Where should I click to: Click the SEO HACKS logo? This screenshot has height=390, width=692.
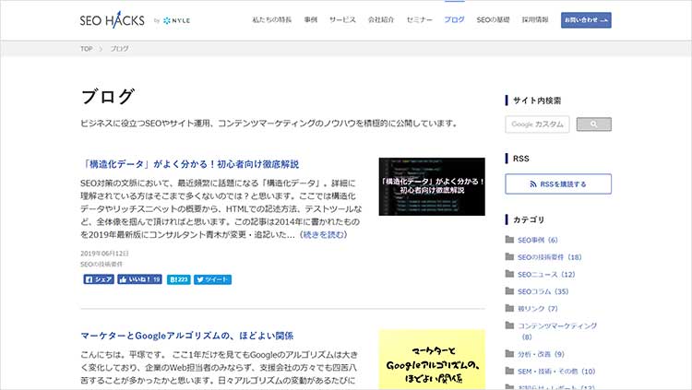[112, 20]
